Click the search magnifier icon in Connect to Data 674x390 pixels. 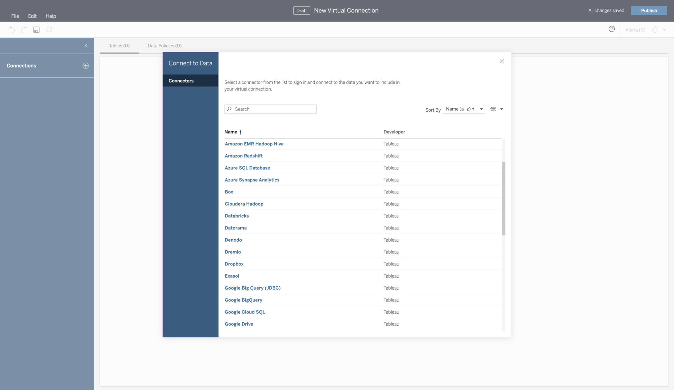229,109
